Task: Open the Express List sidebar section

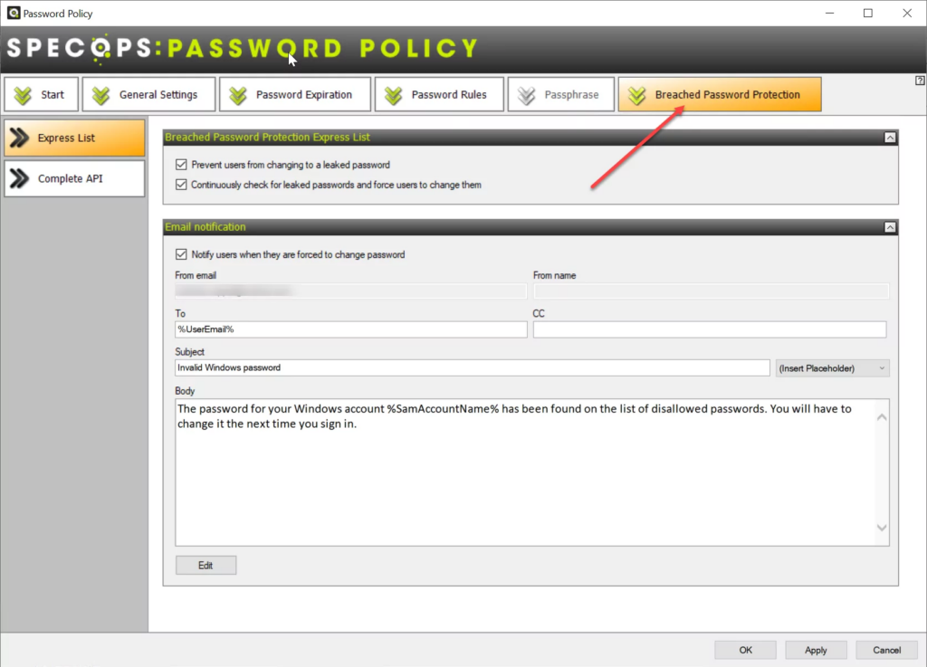Action: click(74, 138)
